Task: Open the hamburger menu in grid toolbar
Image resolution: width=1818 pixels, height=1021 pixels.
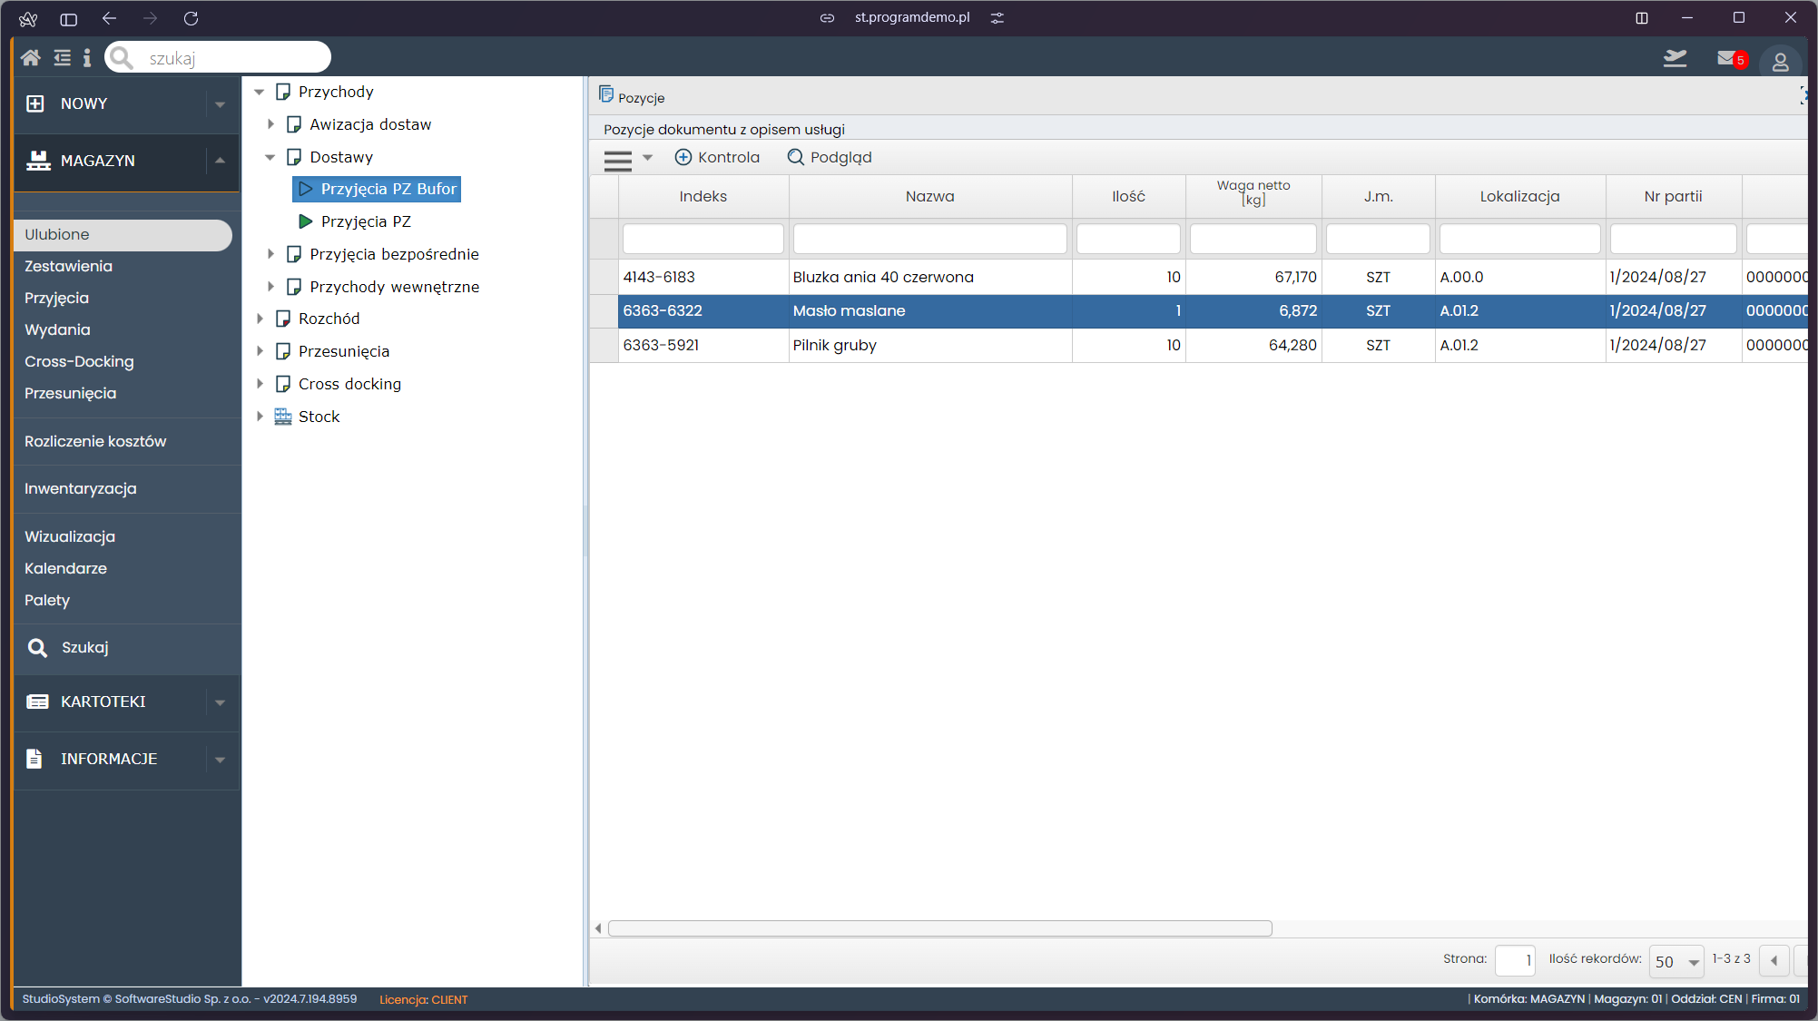Action: click(618, 161)
